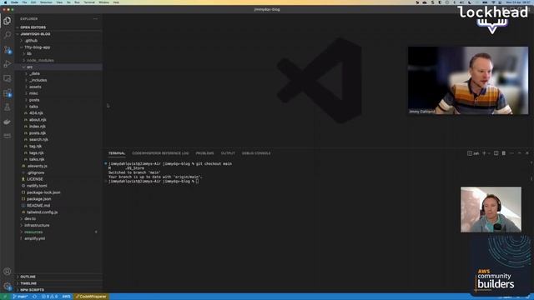
Task: Open the Accounts menu icon
Action: 8,272
